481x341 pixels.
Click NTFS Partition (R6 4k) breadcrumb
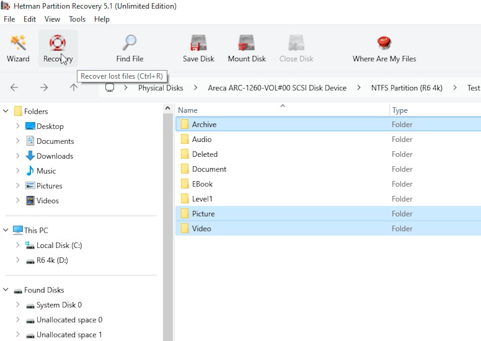[x=407, y=88]
